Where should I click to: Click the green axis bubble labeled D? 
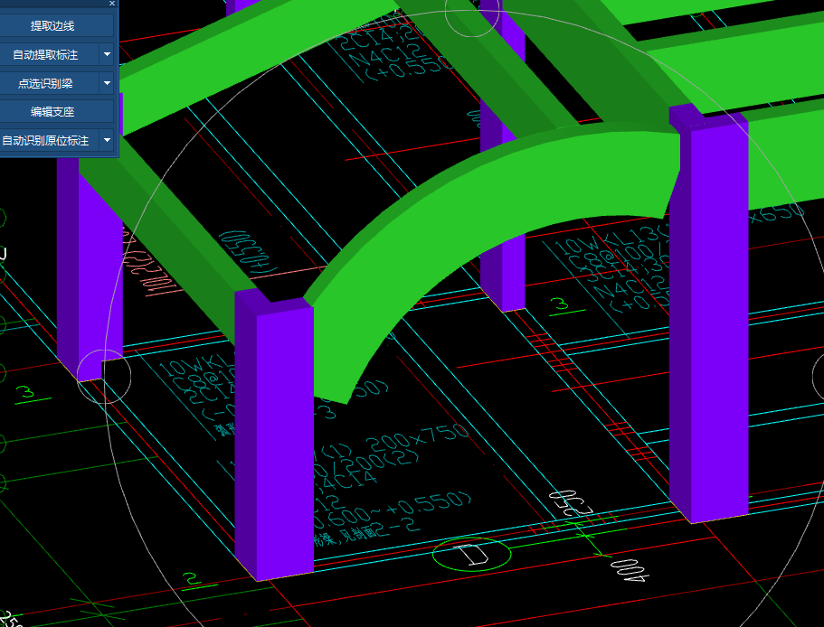pyautogui.click(x=471, y=555)
